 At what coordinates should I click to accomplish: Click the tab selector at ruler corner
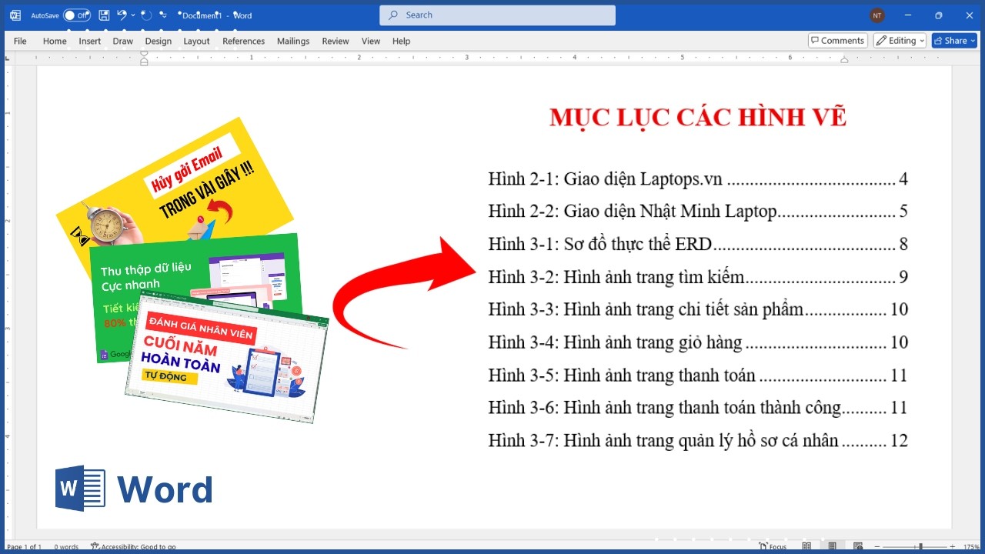tap(8, 58)
